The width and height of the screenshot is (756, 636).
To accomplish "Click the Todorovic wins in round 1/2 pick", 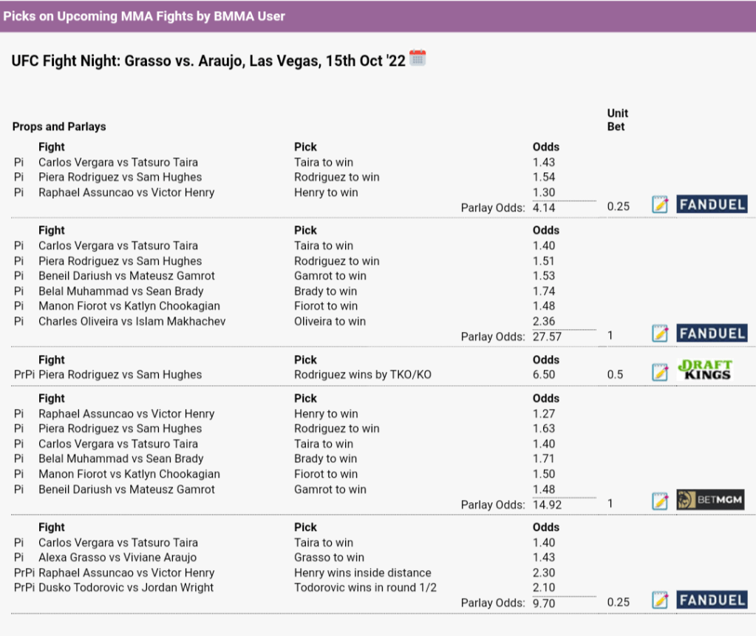I will (365, 588).
